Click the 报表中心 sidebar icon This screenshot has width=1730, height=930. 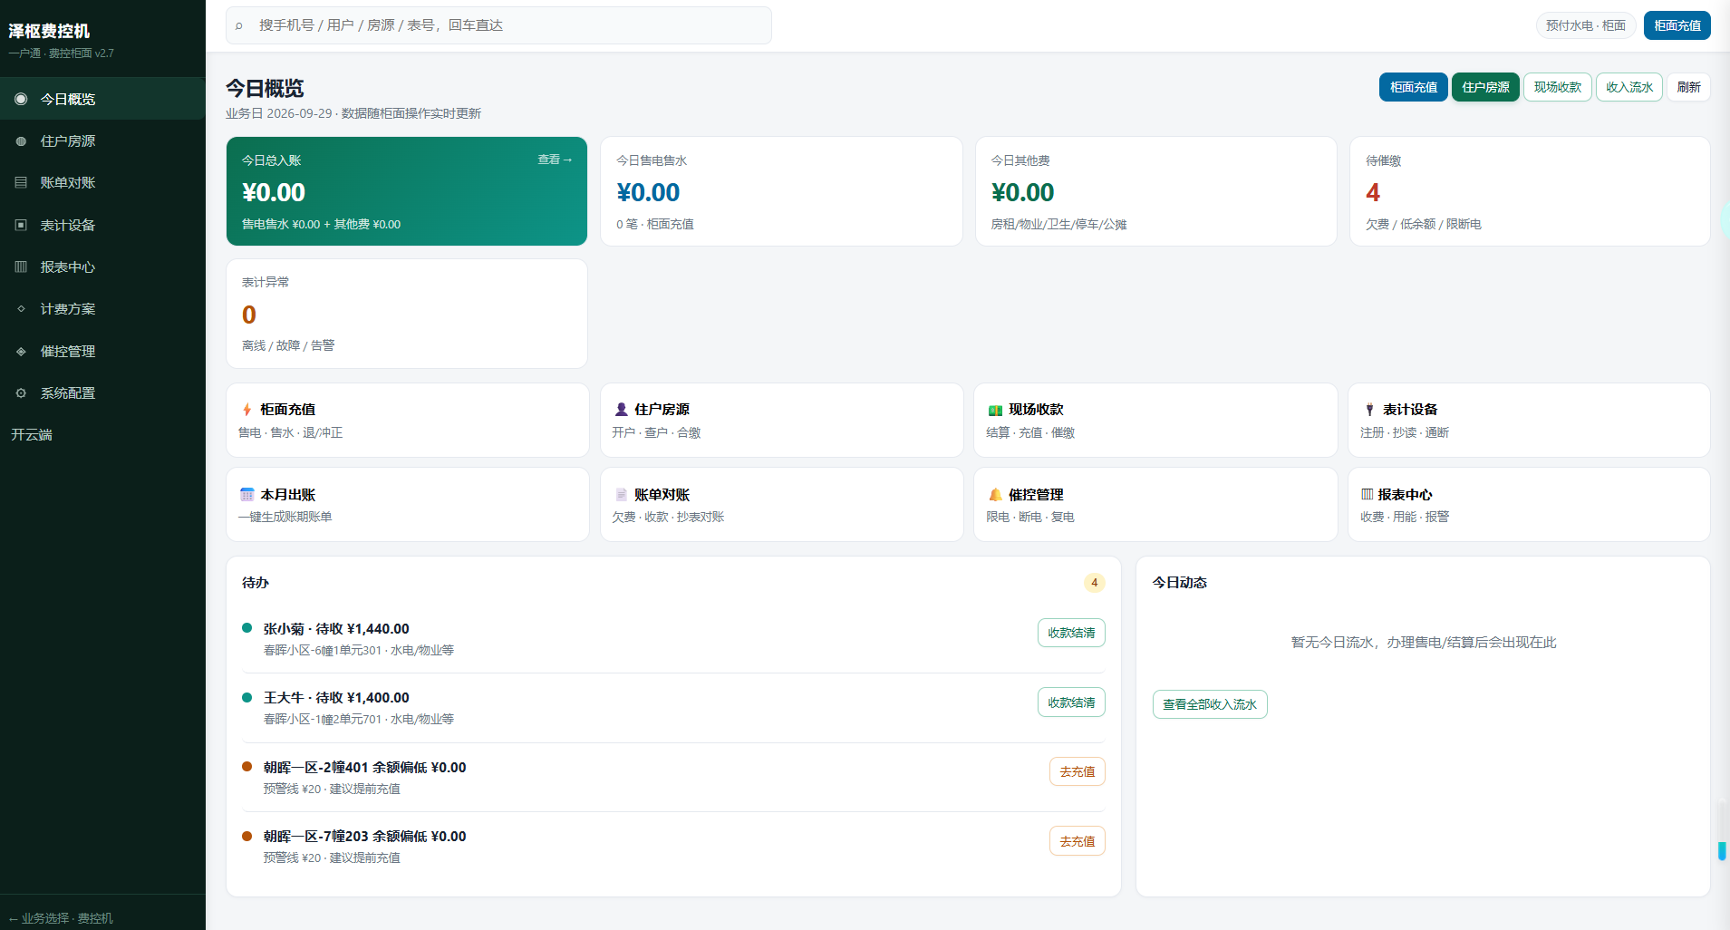click(21, 266)
